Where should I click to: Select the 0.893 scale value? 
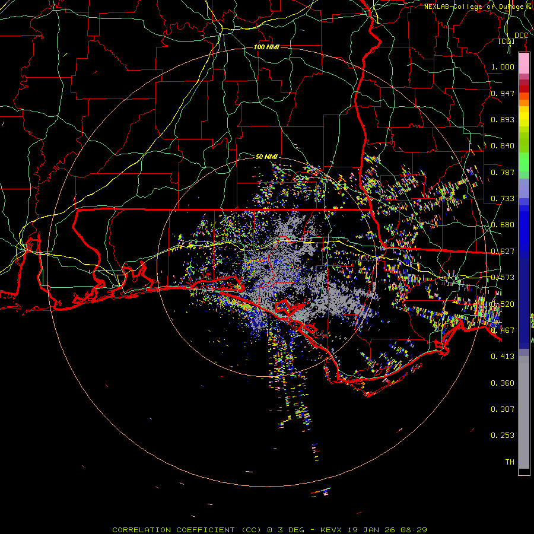point(503,119)
